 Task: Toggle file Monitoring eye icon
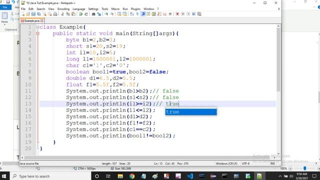170,14
